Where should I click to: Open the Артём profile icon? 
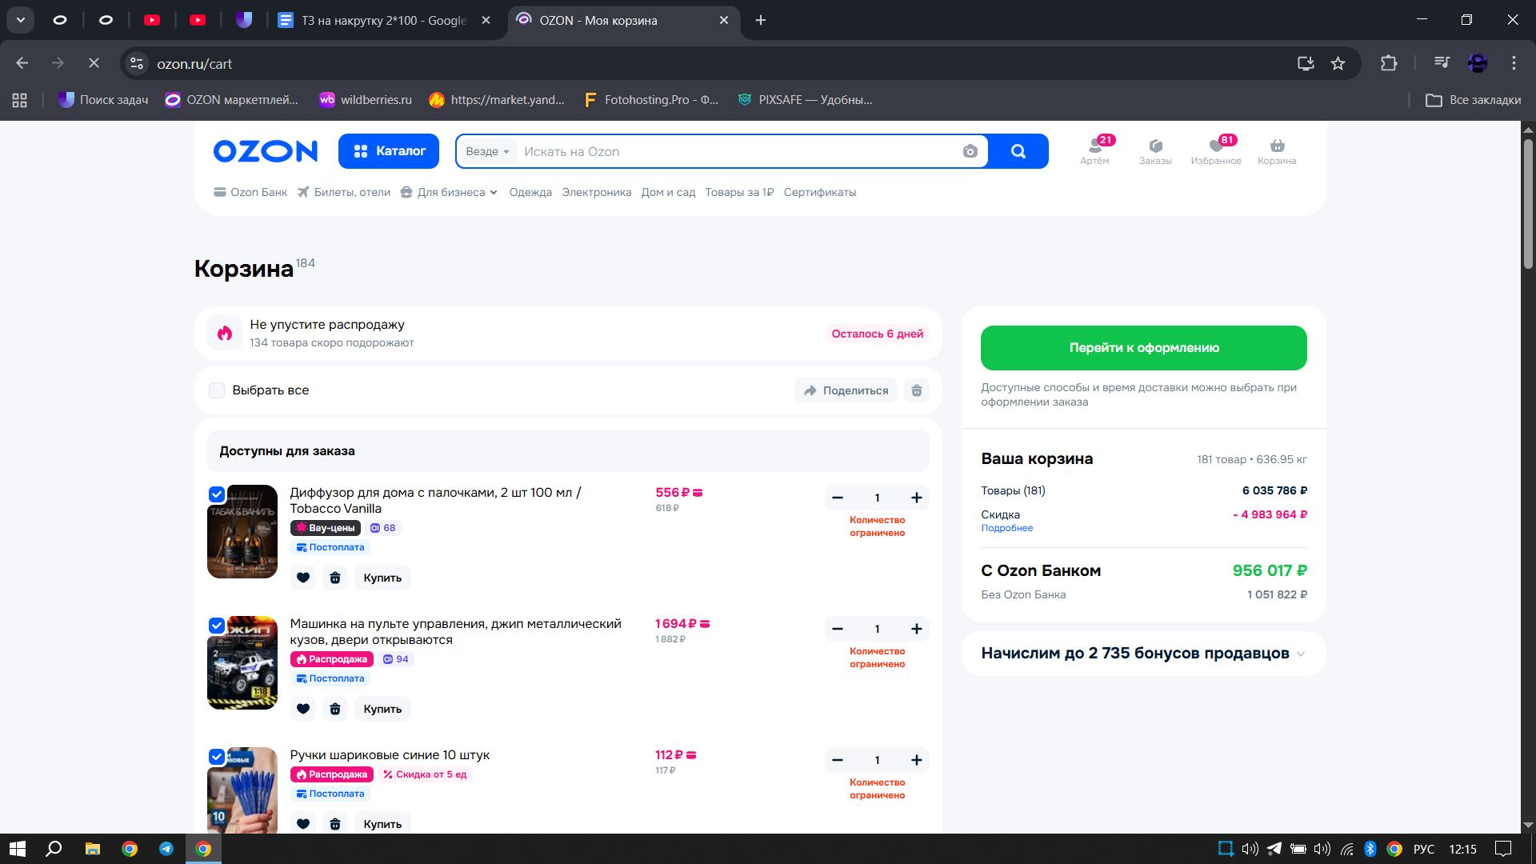coord(1094,146)
